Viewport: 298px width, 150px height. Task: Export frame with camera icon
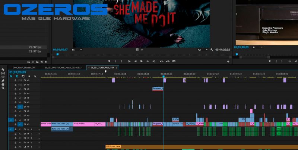pyautogui.click(x=174, y=61)
